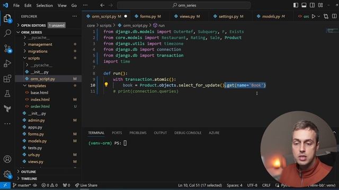Open the Go menu

[x=74, y=5]
